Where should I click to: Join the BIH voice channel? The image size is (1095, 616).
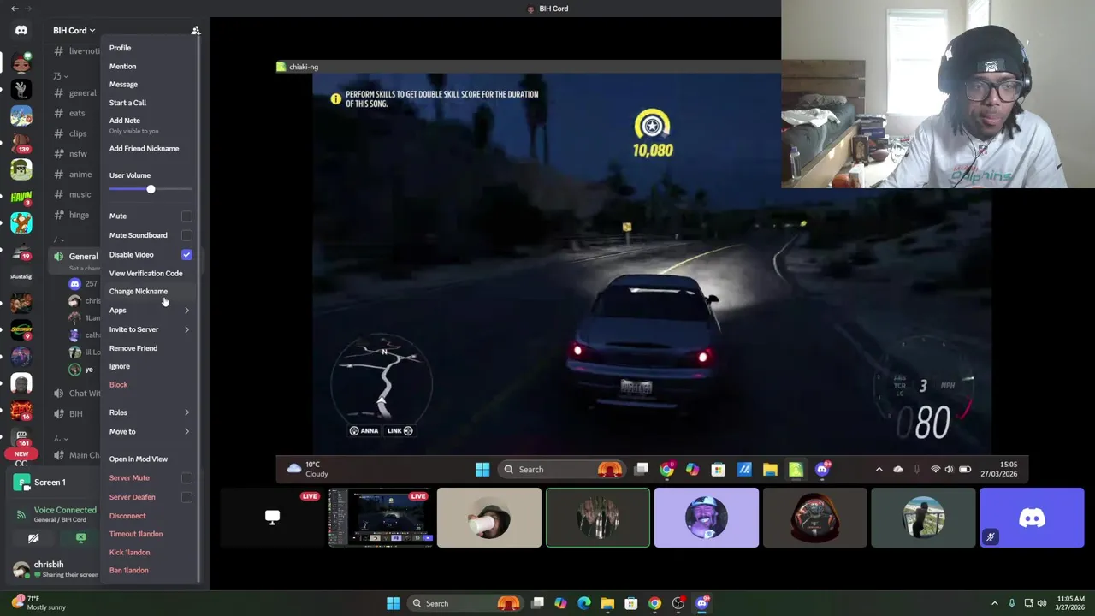75,413
